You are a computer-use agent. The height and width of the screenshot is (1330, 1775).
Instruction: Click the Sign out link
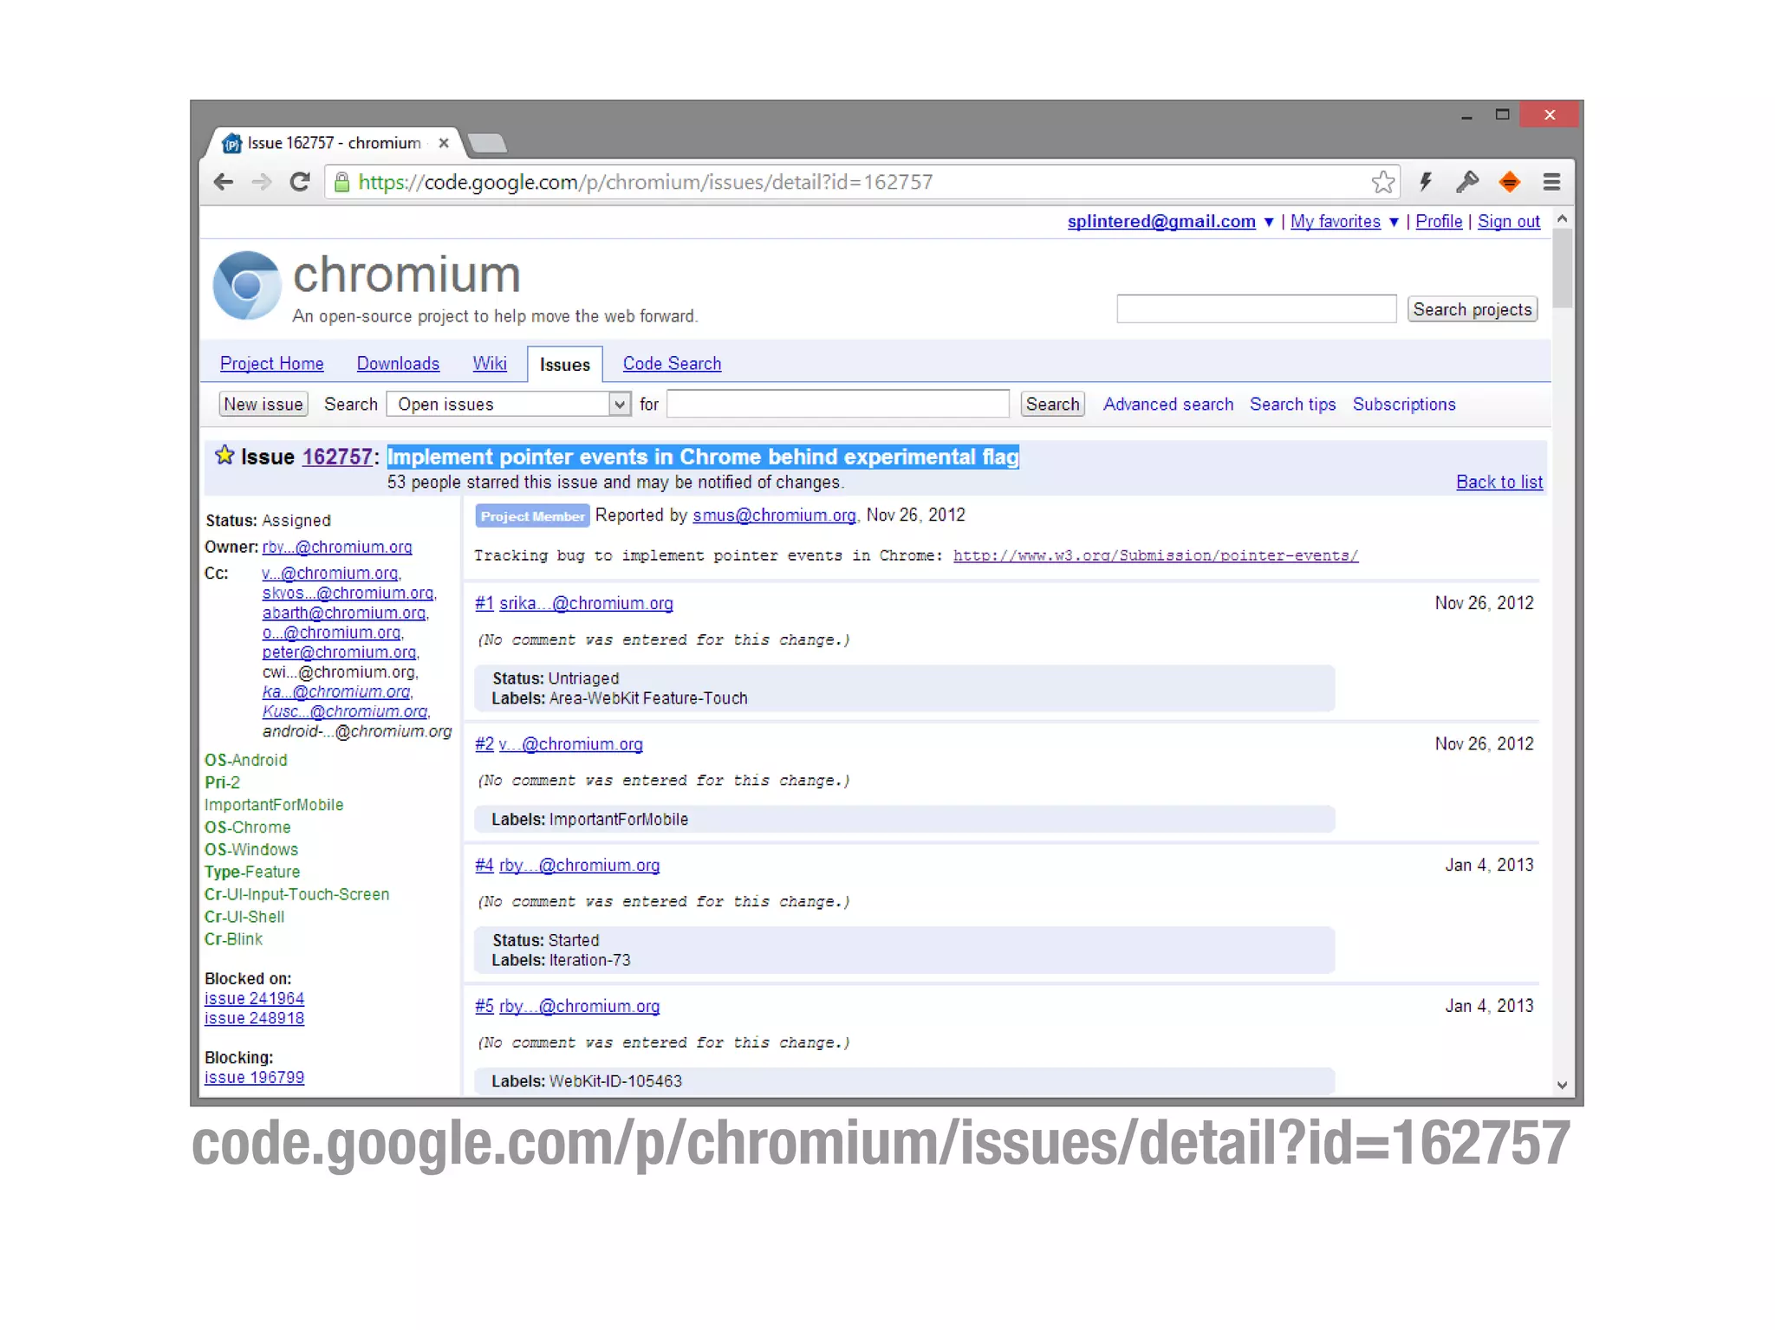[x=1509, y=222]
